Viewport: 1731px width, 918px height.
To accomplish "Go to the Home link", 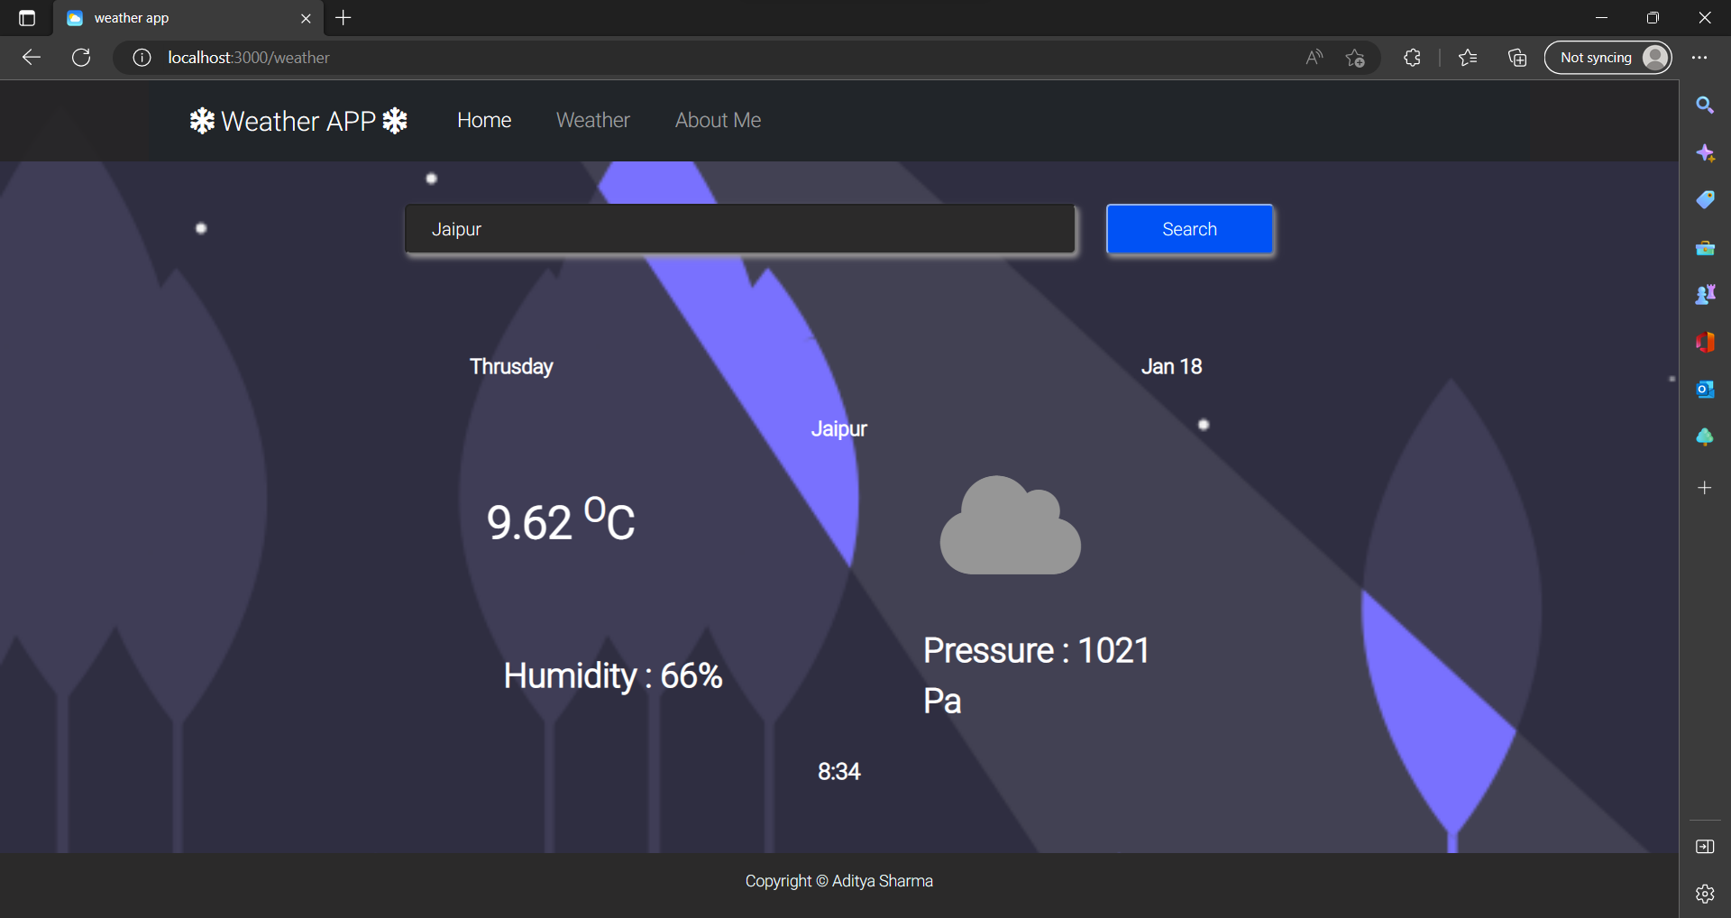I will click(483, 120).
